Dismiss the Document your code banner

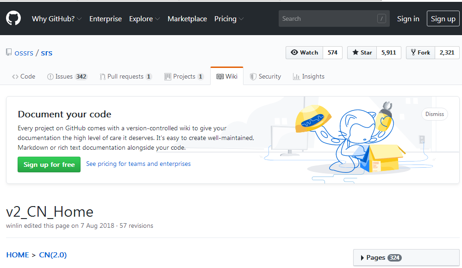(x=434, y=114)
